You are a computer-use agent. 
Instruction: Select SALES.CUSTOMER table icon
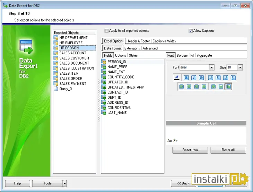[x=56, y=58]
